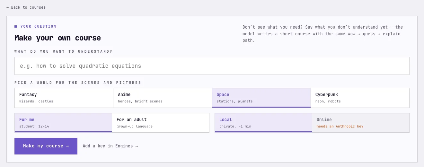Switch audience to 'For an adult'
The width and height of the screenshot is (424, 167).
161,123
